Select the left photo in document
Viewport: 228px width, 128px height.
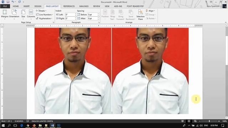coord(73,71)
